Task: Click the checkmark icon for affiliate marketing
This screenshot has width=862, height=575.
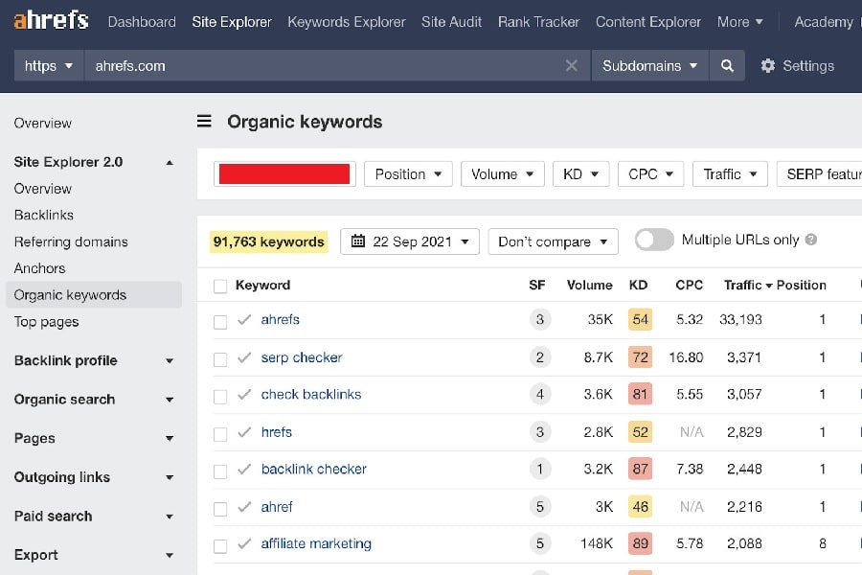Action: [244, 544]
